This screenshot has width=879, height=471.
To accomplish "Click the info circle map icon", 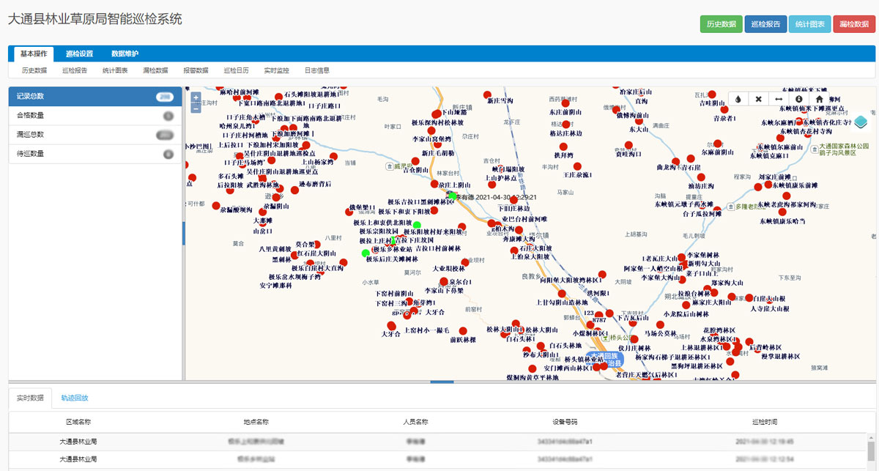I will click(x=798, y=99).
